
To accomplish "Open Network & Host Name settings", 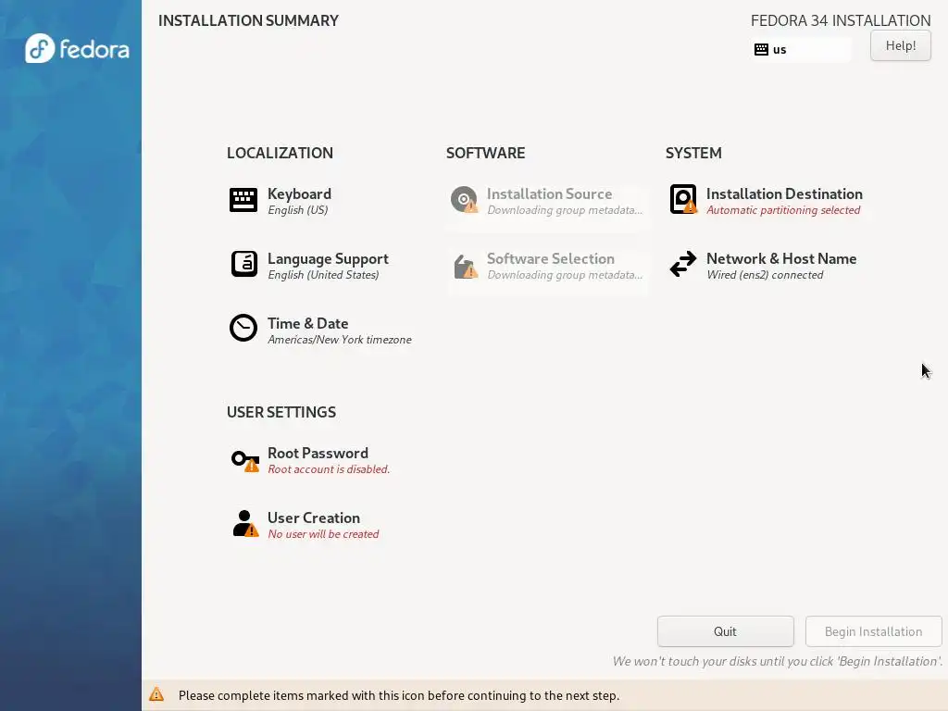I will 781,259.
